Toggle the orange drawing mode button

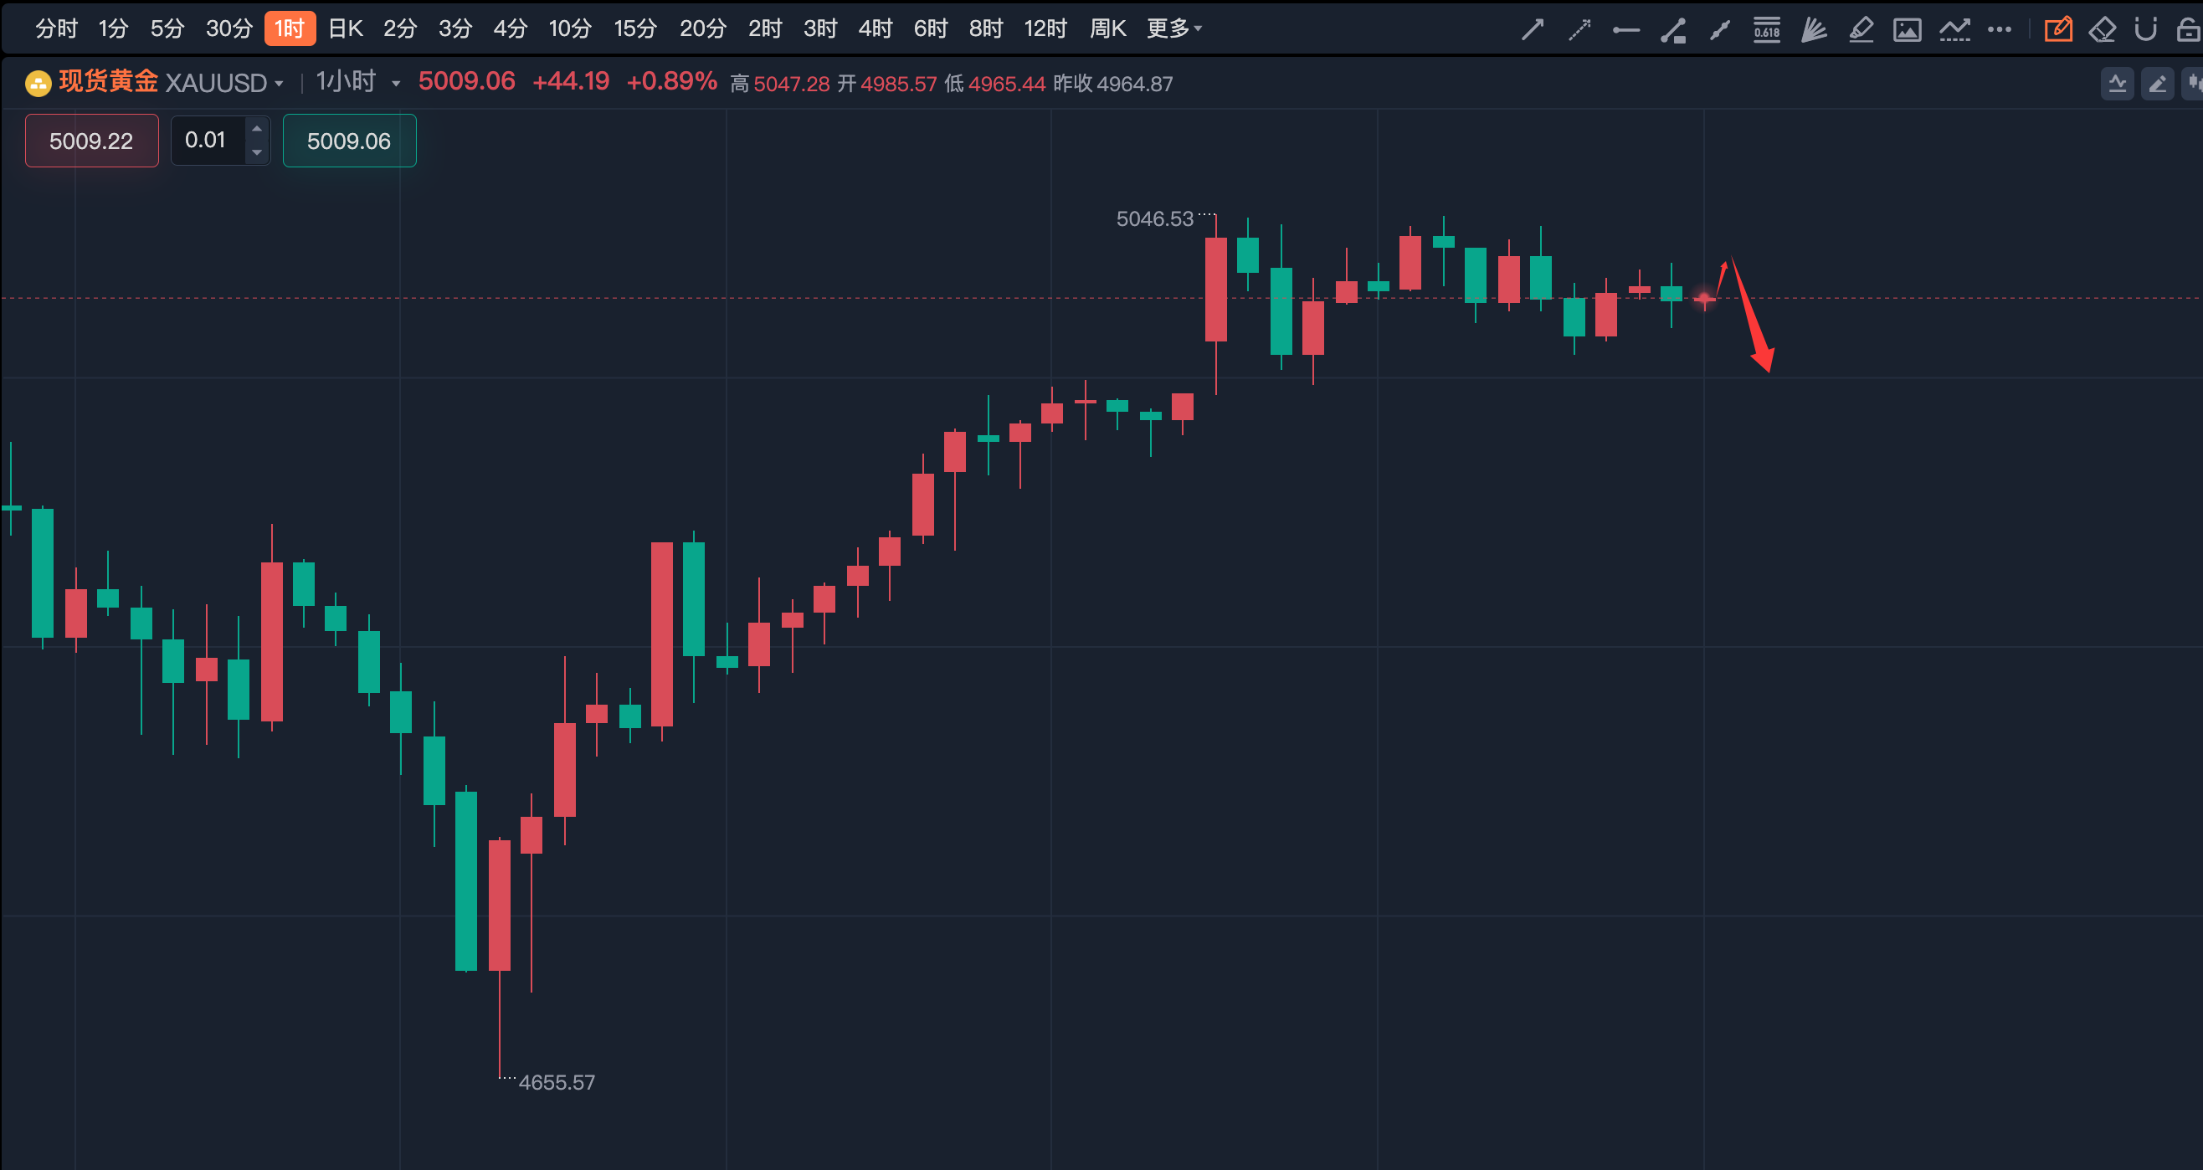[2057, 30]
